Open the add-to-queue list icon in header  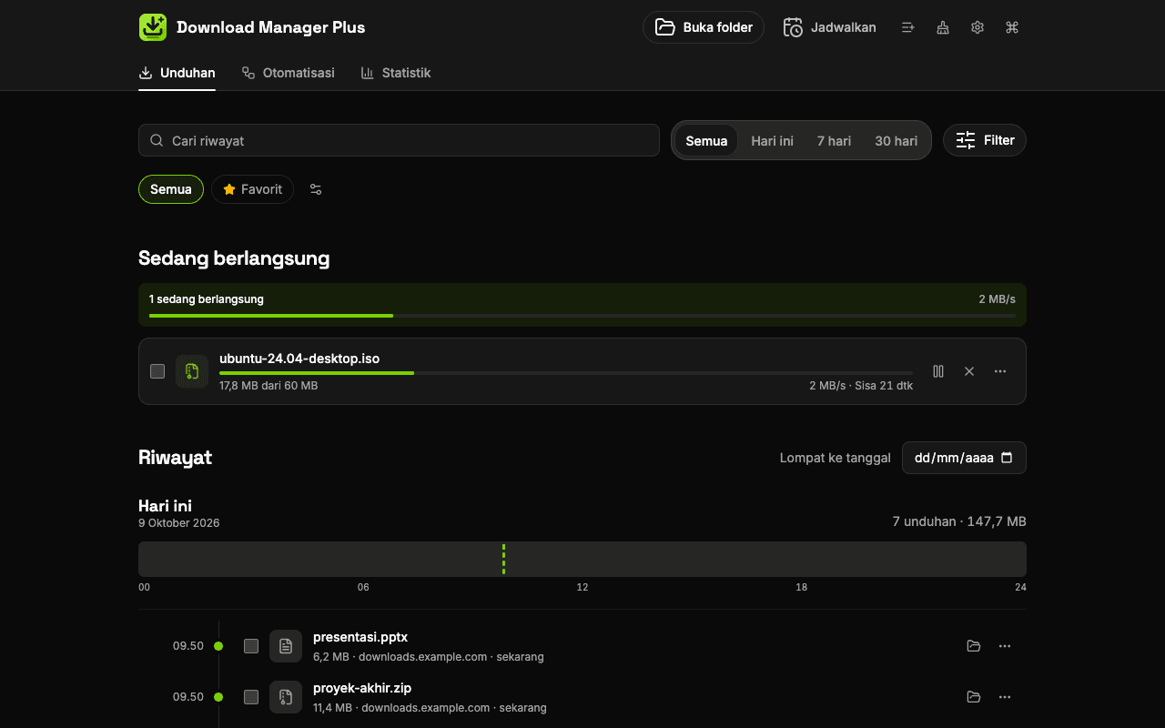[x=908, y=27]
